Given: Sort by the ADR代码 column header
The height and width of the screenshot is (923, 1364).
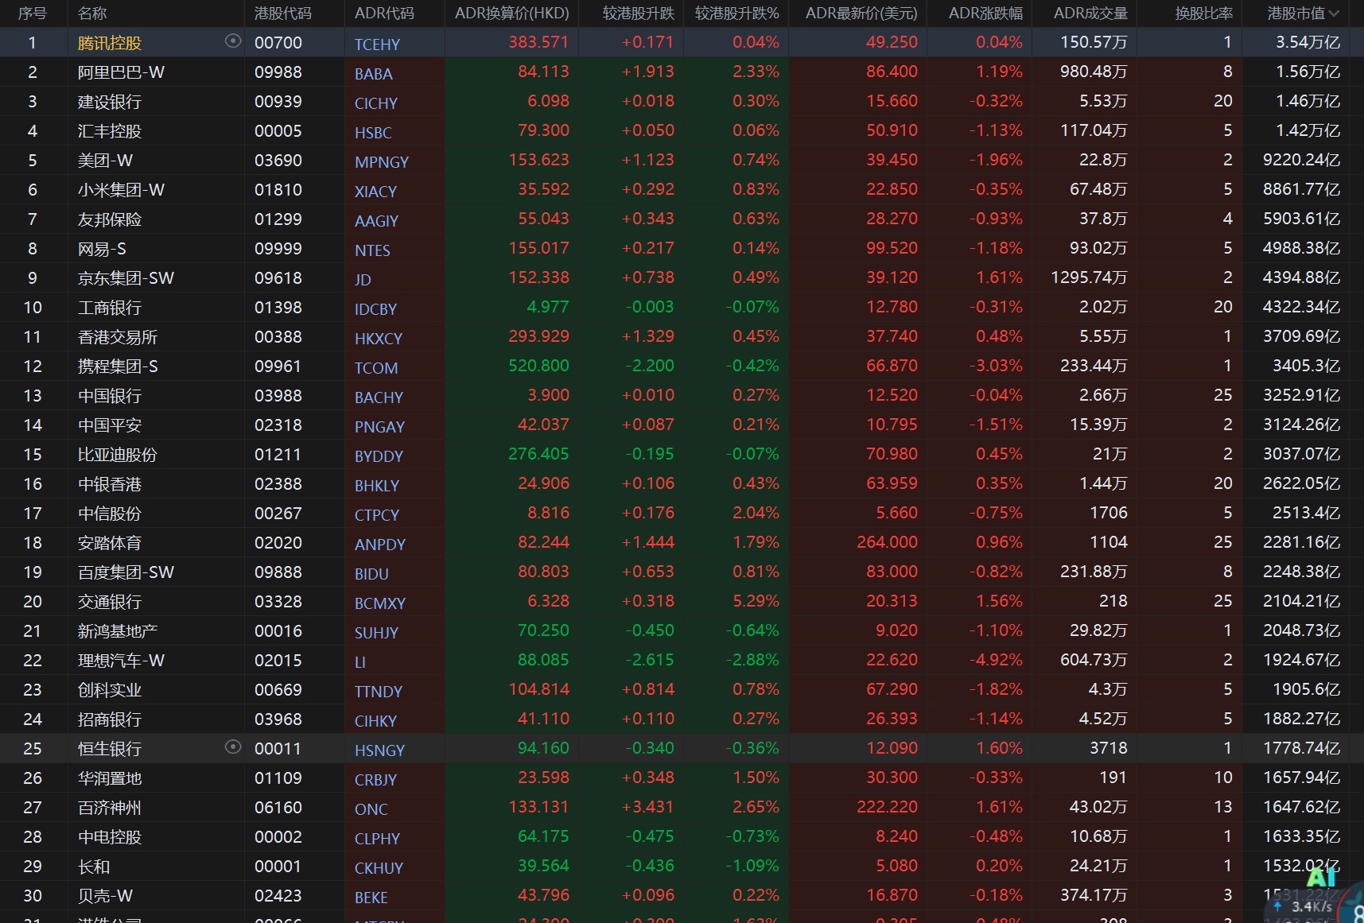Looking at the screenshot, I should point(384,14).
